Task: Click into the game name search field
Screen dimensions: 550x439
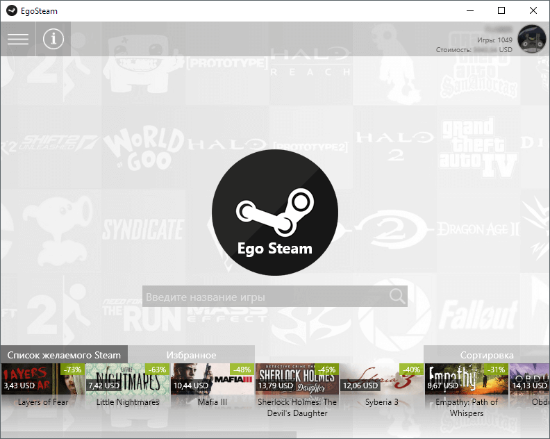Action: click(274, 296)
